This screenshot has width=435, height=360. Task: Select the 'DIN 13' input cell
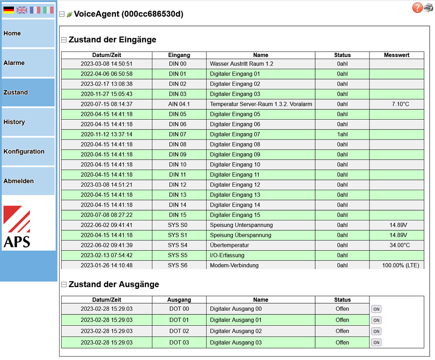179,195
